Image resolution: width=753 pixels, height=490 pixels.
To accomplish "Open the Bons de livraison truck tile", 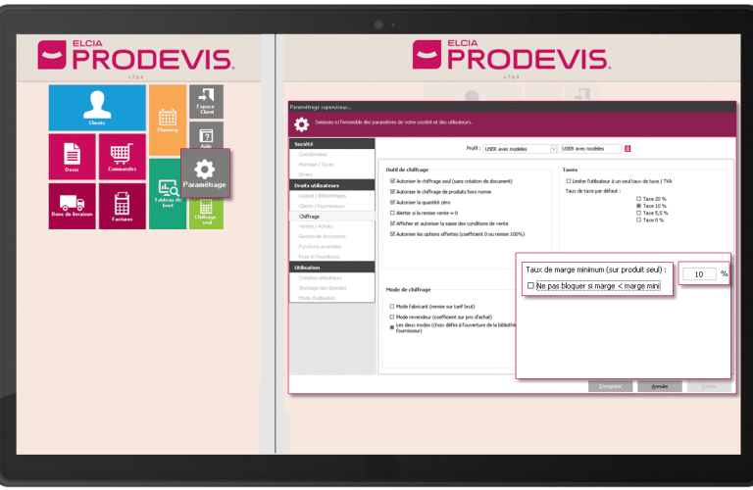I will 72,206.
